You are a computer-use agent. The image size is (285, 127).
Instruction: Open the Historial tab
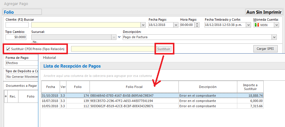(x=49, y=58)
